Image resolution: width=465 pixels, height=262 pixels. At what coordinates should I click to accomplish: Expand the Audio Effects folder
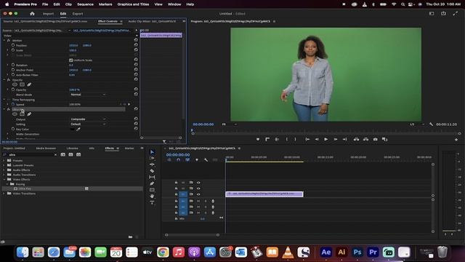pyautogui.click(x=4, y=170)
